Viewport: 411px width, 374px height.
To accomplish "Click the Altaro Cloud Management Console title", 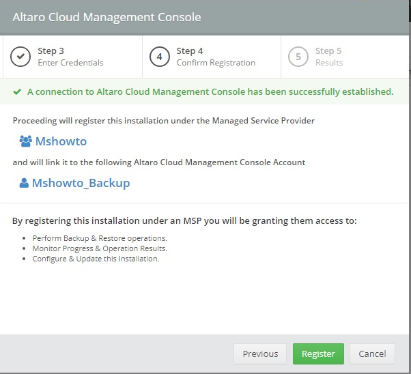I will (x=107, y=17).
